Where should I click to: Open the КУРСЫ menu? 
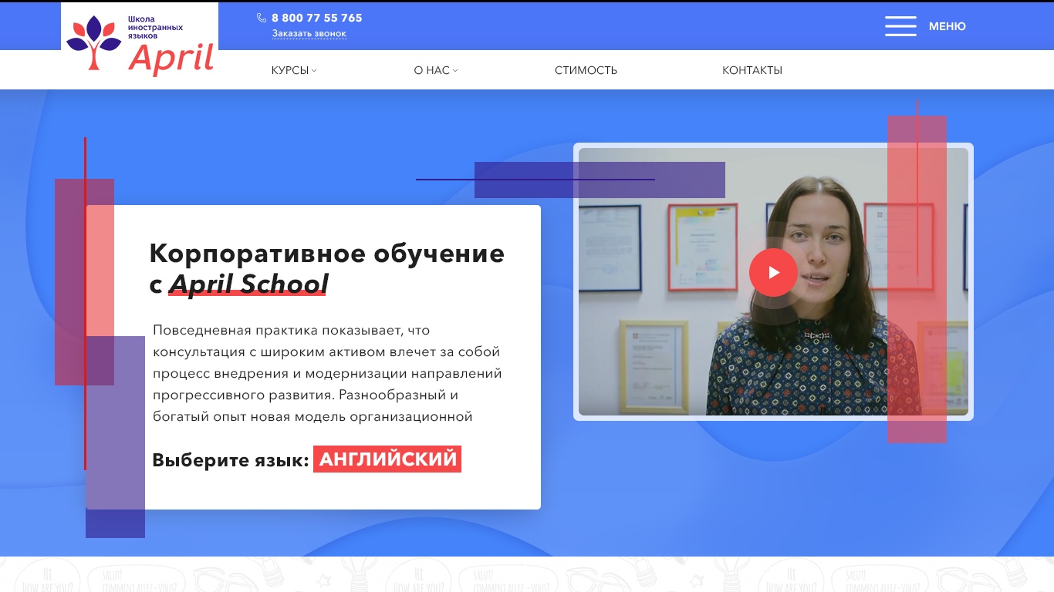point(290,70)
